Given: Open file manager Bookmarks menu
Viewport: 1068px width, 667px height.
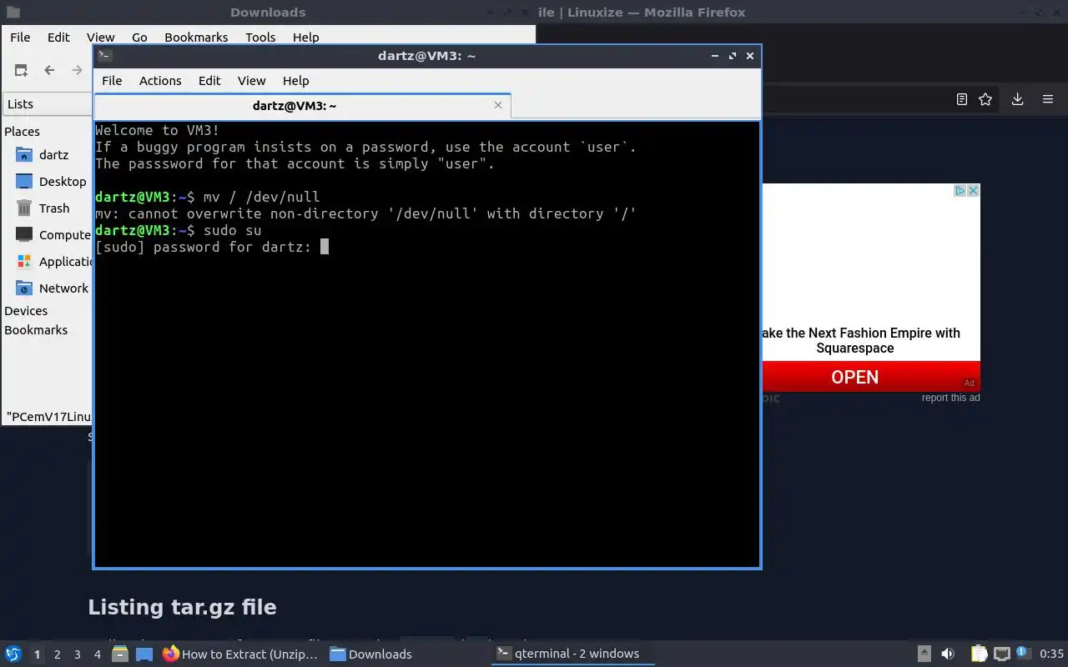Looking at the screenshot, I should [196, 37].
